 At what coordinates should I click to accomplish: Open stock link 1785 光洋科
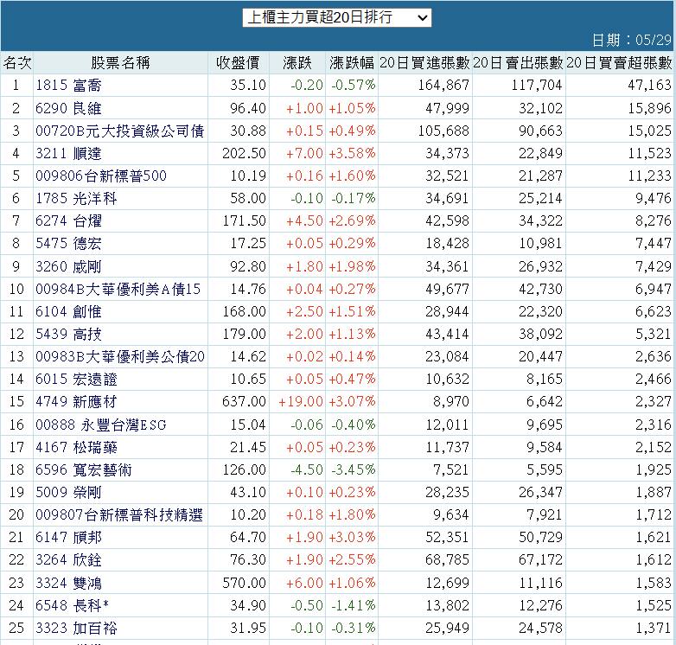tap(76, 198)
